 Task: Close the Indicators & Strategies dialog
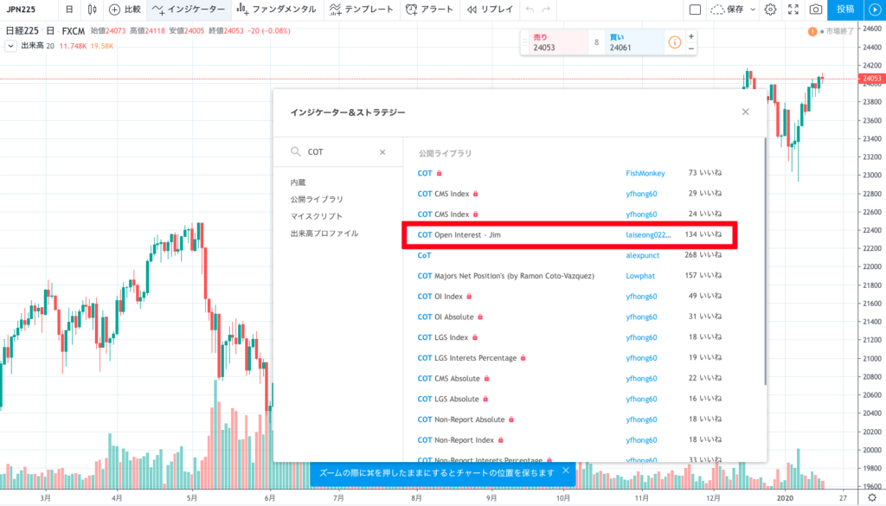pyautogui.click(x=745, y=112)
